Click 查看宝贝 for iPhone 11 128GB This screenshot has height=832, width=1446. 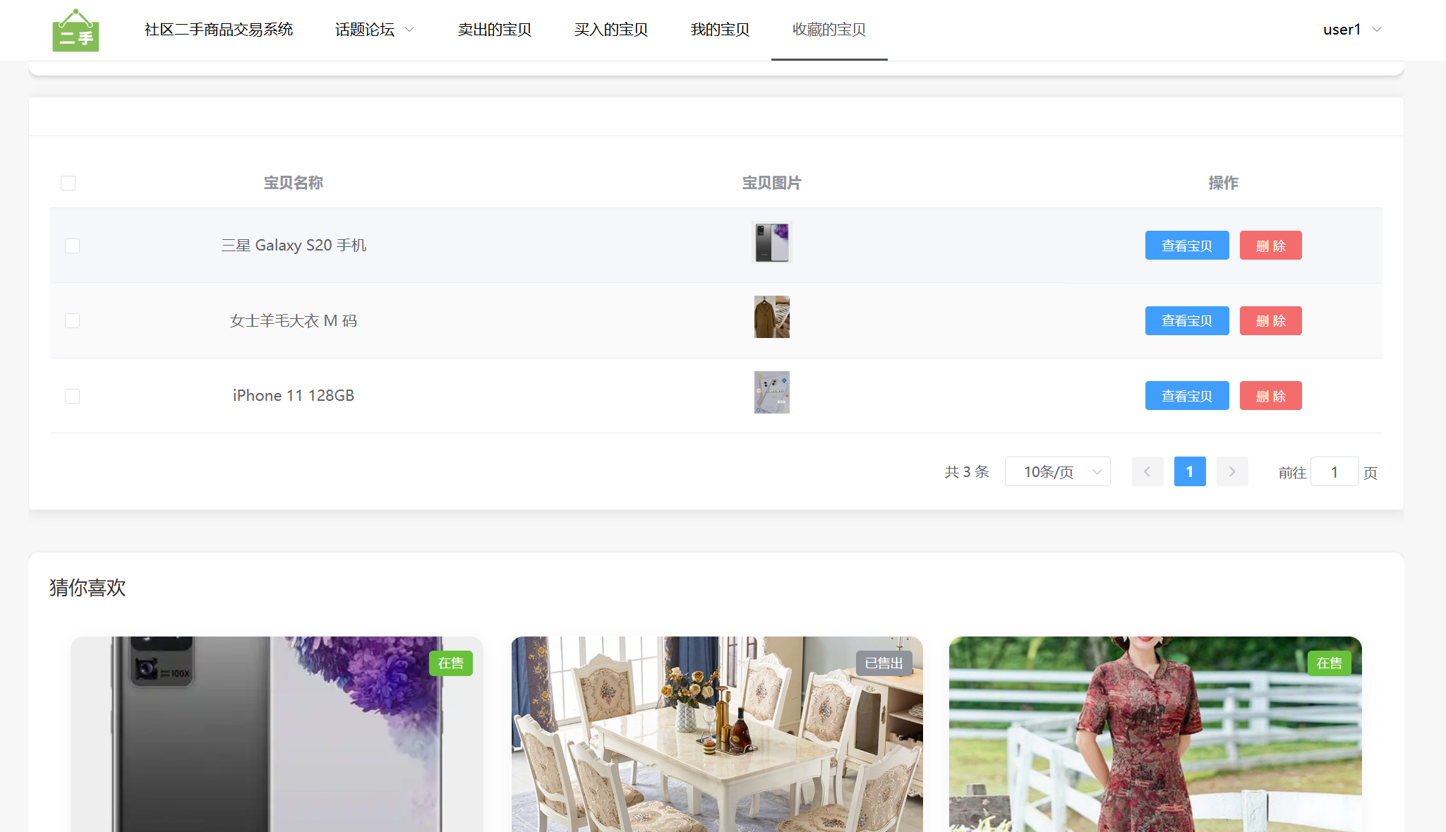pyautogui.click(x=1187, y=396)
